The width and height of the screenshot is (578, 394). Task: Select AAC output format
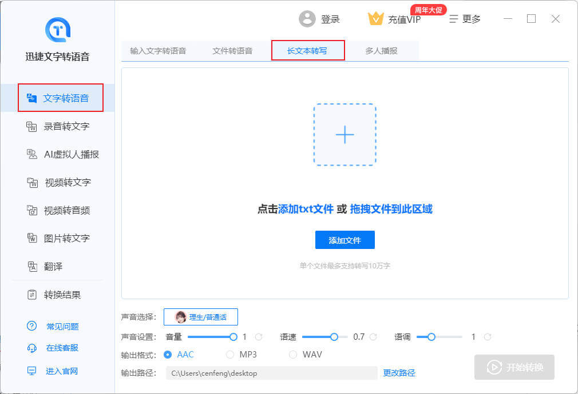point(168,355)
